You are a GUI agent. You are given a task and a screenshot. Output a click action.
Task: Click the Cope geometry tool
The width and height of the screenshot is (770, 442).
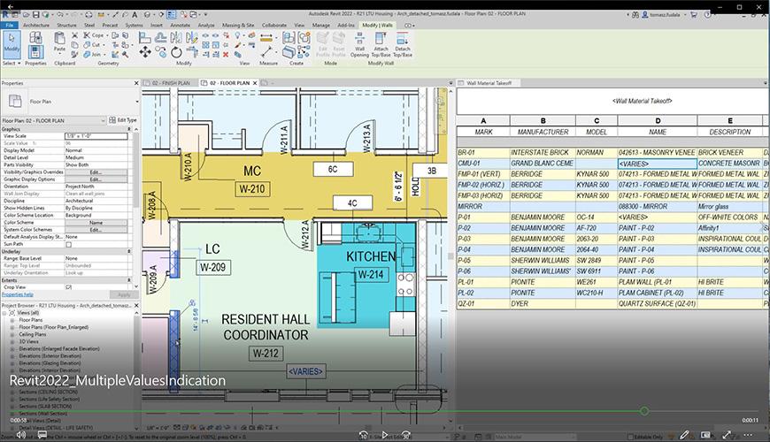[94, 35]
